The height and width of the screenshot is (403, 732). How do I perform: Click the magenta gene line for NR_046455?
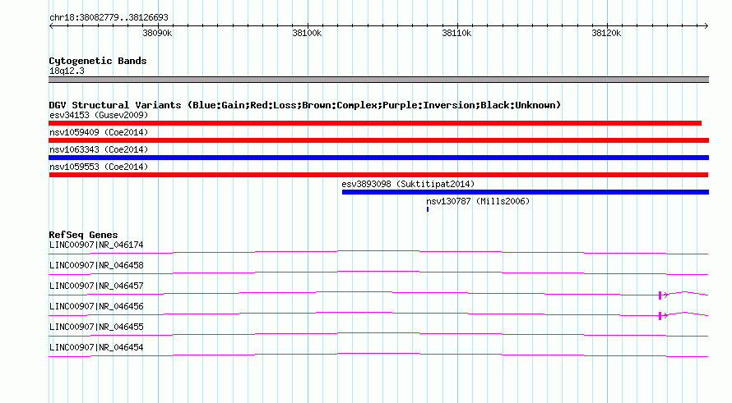point(378,335)
